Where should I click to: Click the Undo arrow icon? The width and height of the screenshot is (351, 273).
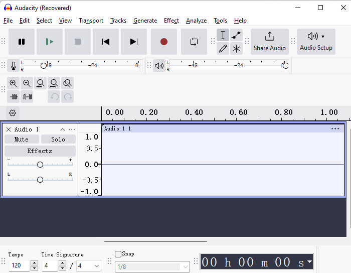tap(54, 97)
